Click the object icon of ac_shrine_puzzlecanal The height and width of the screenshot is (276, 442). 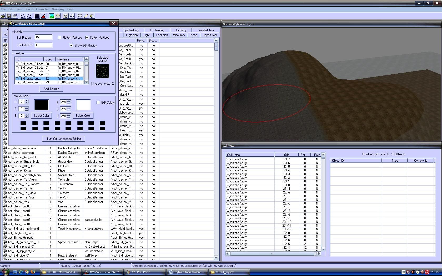click(5, 148)
